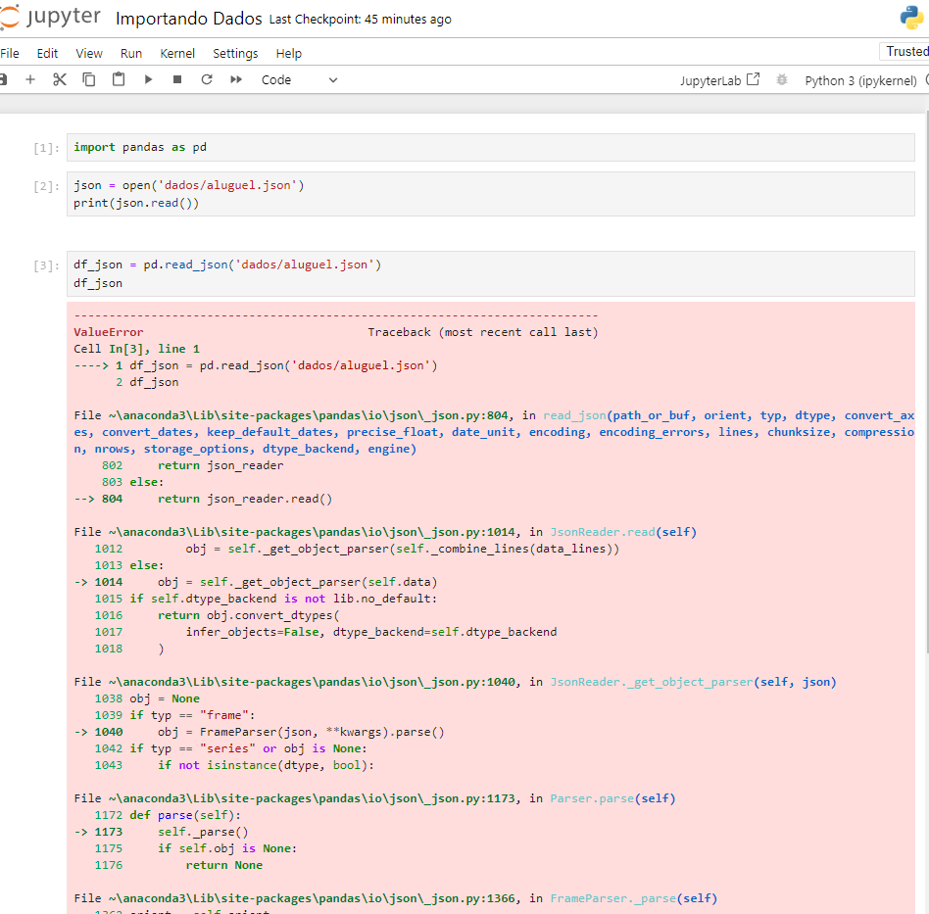Click the Trusted notebook button
Image resolution: width=929 pixels, height=914 pixels.
pos(906,52)
